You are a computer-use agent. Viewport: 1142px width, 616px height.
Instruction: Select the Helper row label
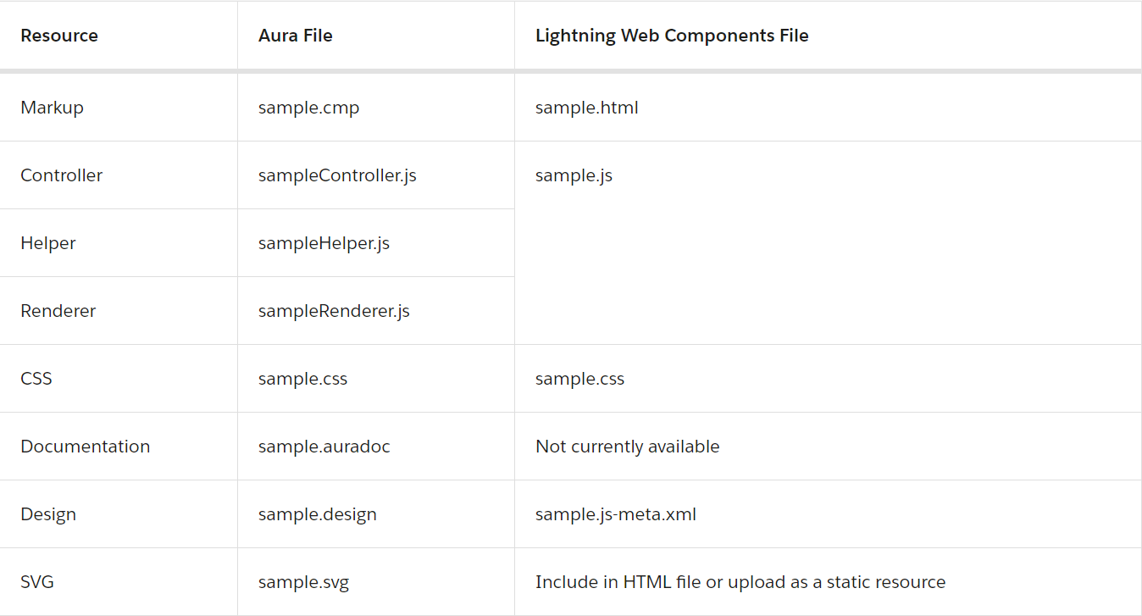pyautogui.click(x=48, y=243)
